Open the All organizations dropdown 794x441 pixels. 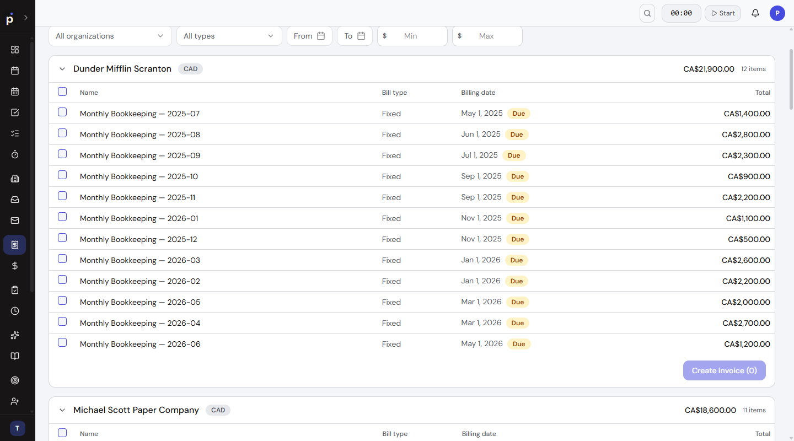coord(110,36)
